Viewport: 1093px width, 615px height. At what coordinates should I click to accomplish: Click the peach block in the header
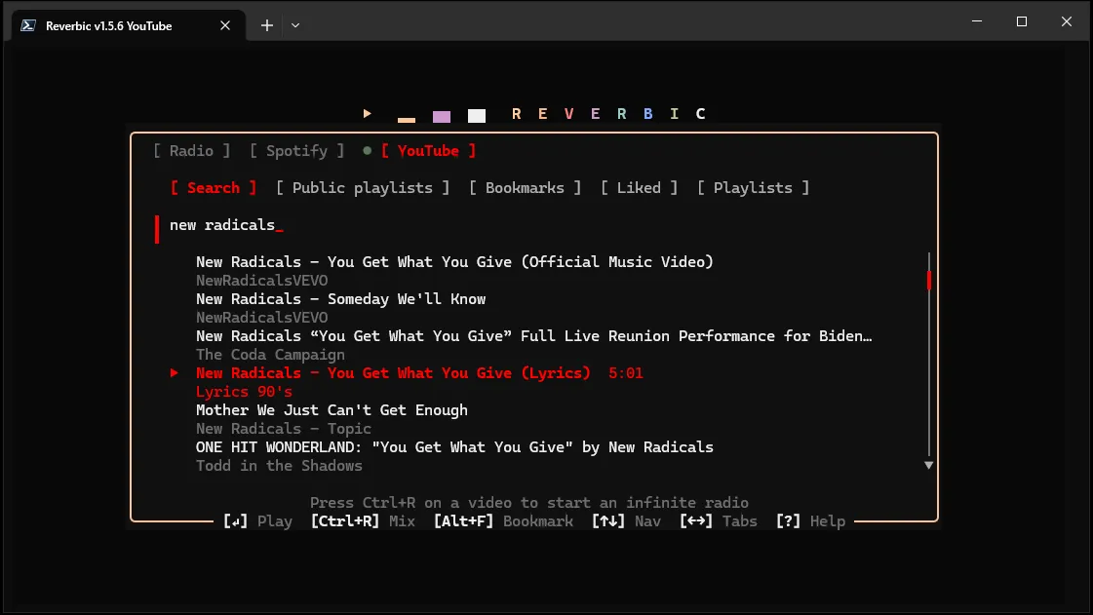coord(407,121)
